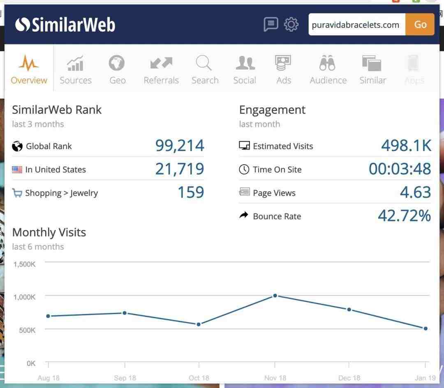View the Audience tab
This screenshot has height=388, width=444.
coord(328,69)
